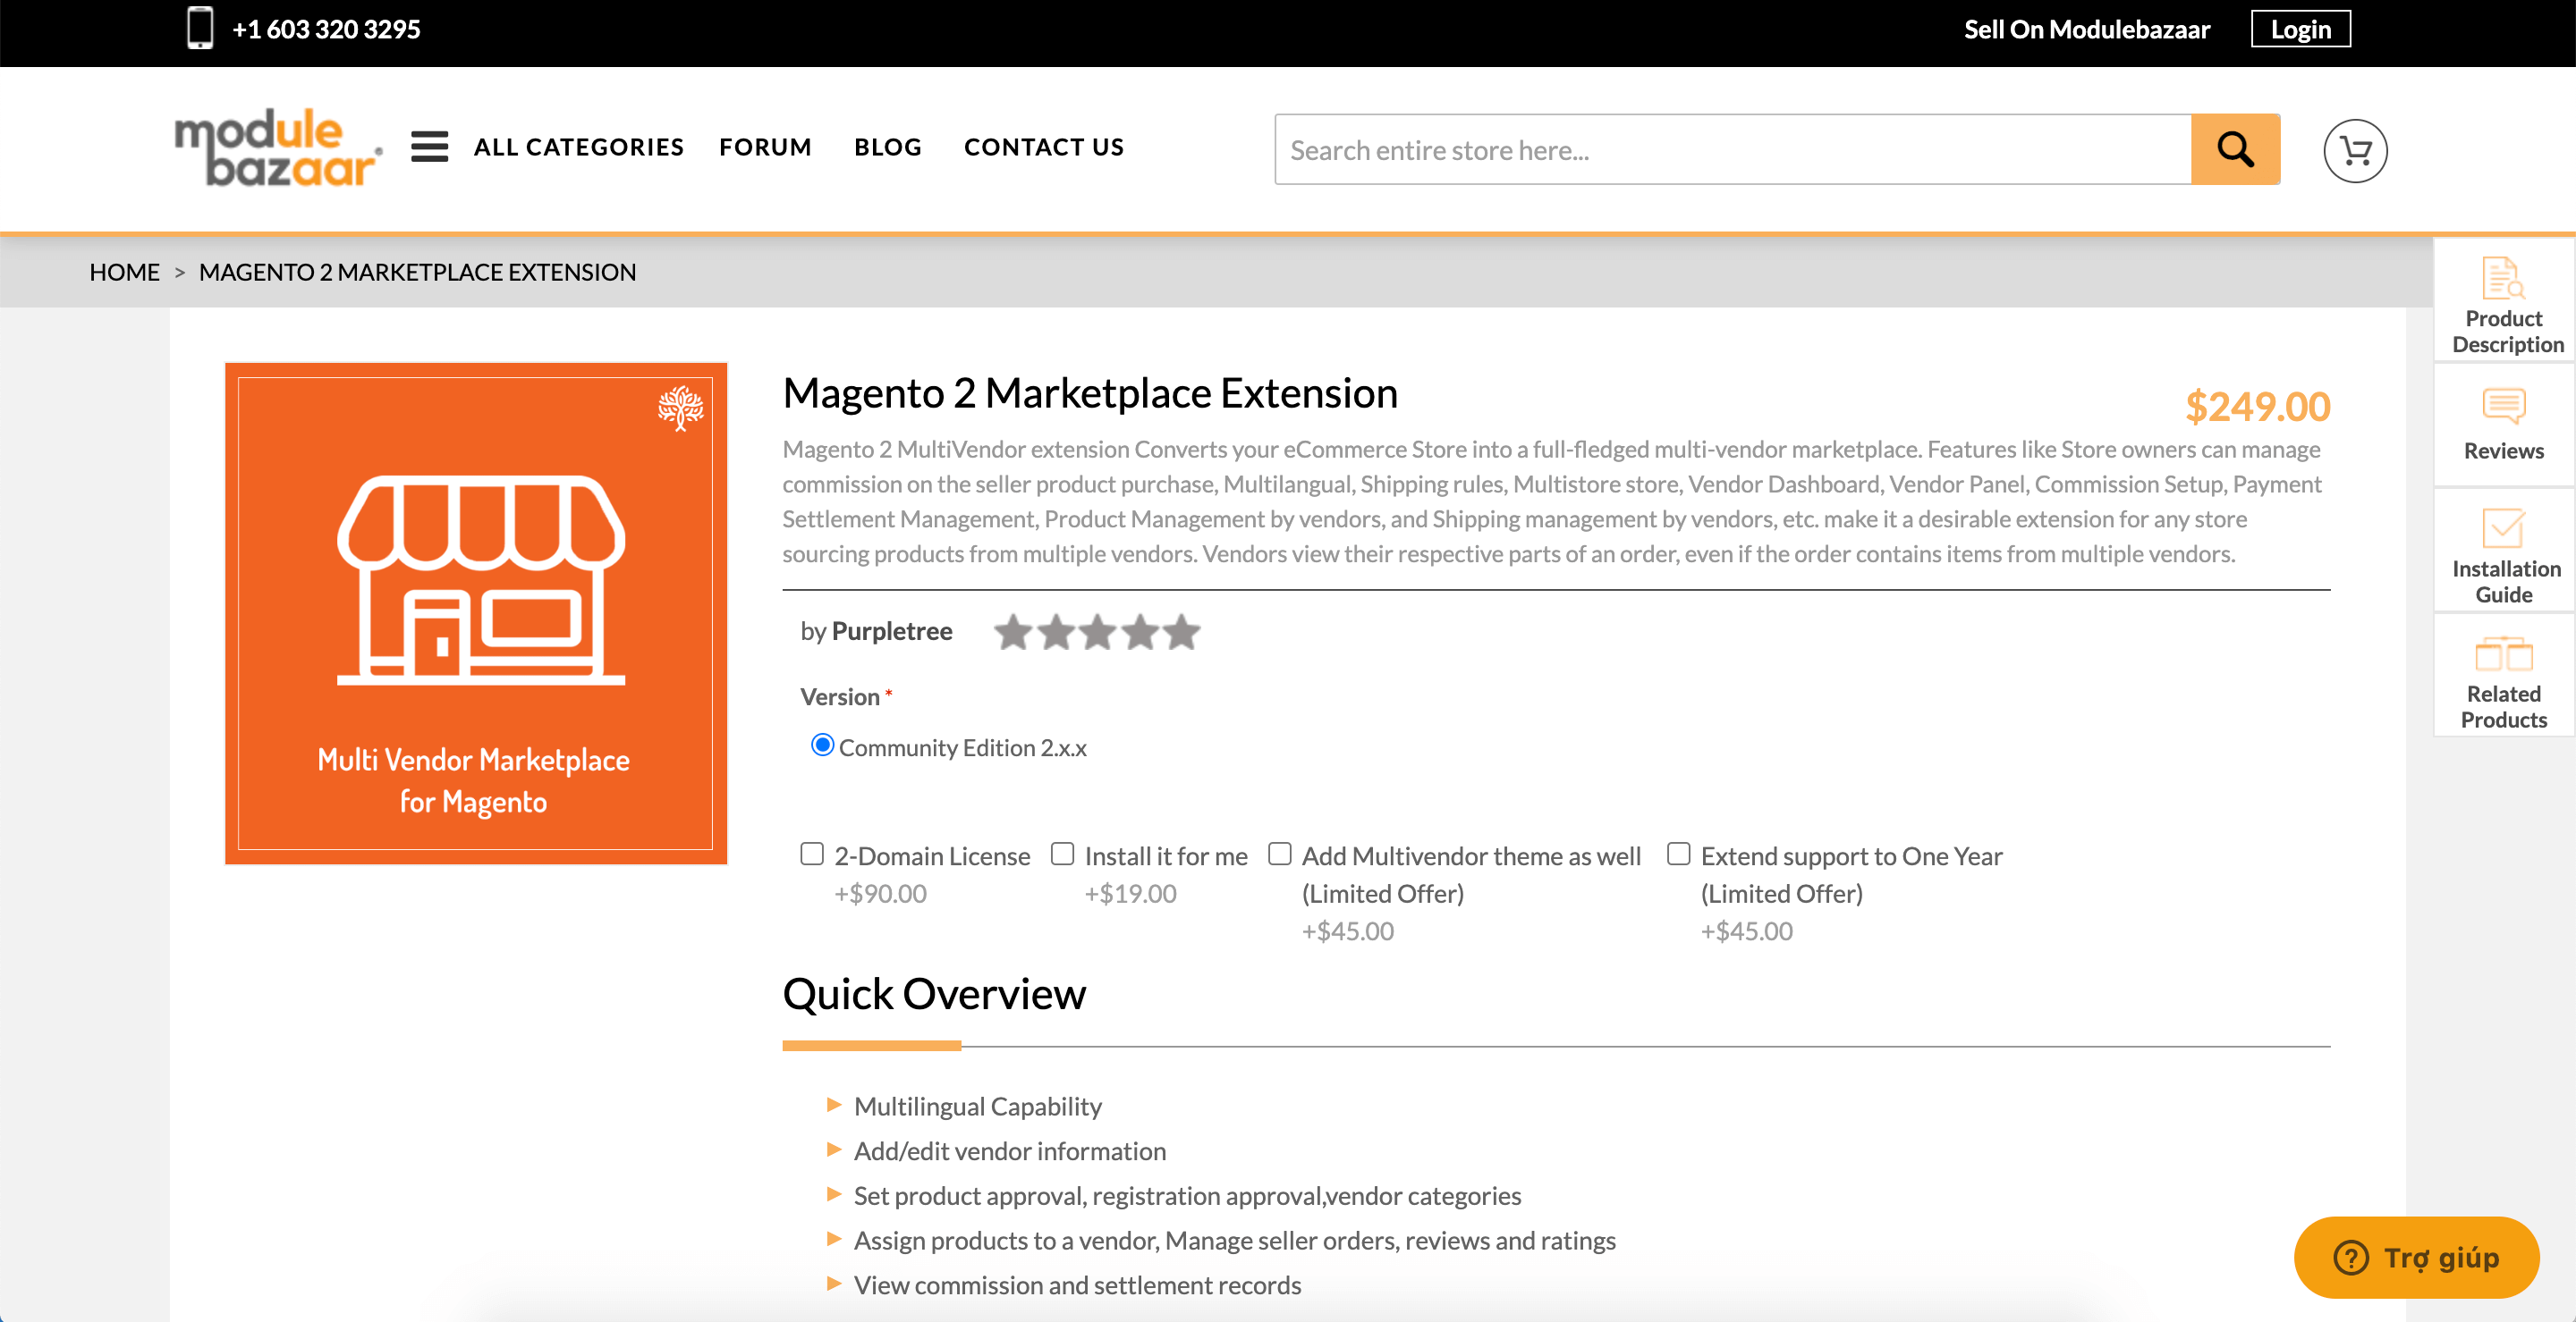This screenshot has width=2576, height=1322.
Task: Open the hamburger All Categories menu icon
Action: 429,147
